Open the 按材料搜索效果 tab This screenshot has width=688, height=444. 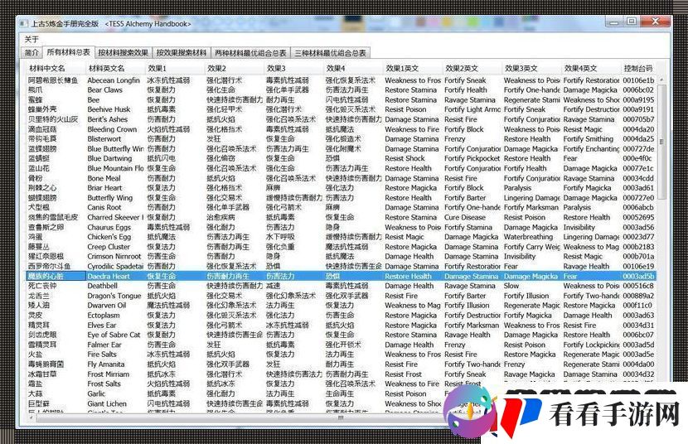click(123, 52)
